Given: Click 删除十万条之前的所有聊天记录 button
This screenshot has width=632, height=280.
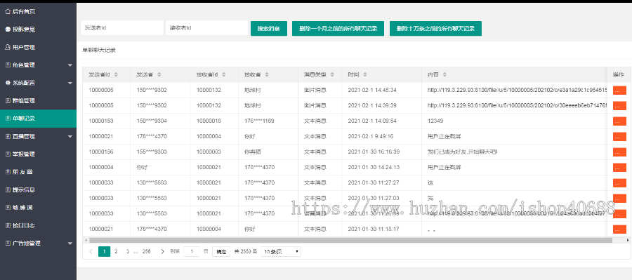Looking at the screenshot, I should pyautogui.click(x=435, y=28).
